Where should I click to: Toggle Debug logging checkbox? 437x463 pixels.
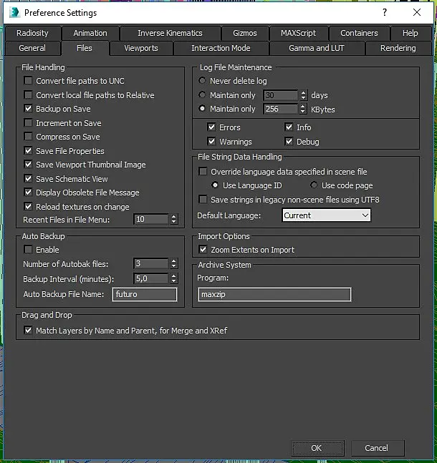(x=289, y=142)
